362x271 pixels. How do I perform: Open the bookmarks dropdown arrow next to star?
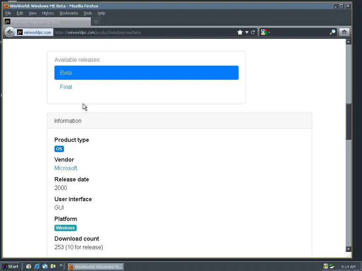247,32
